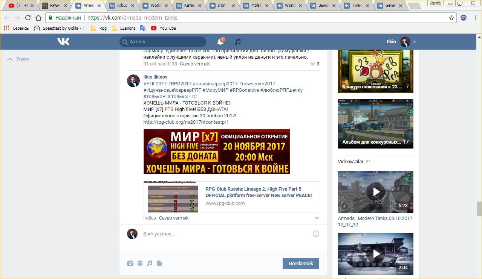Open the RPG-Club Russia link preview title
The height and width of the screenshot is (279, 482).
259,192
